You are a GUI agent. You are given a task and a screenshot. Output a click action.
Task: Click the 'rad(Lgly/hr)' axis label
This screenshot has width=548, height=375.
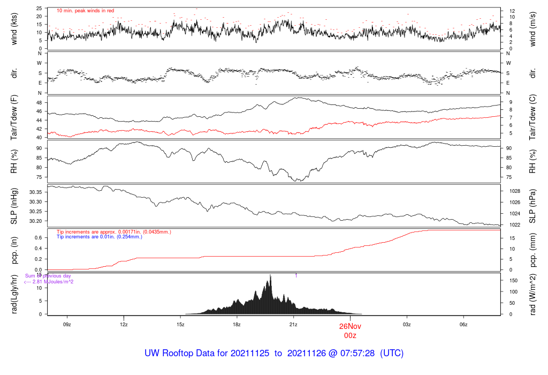tap(14, 294)
